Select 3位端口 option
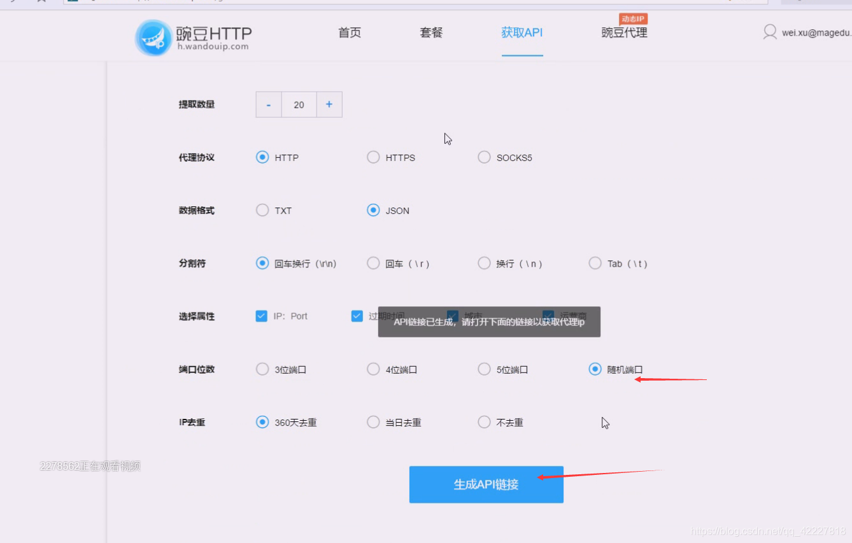 pos(262,369)
